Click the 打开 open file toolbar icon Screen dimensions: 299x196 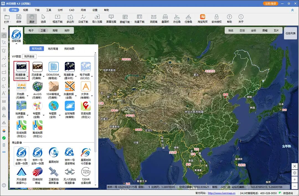click(7, 19)
